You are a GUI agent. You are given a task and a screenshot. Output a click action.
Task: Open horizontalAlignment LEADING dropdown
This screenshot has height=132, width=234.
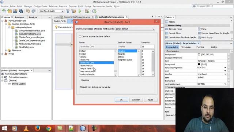coord(225,67)
